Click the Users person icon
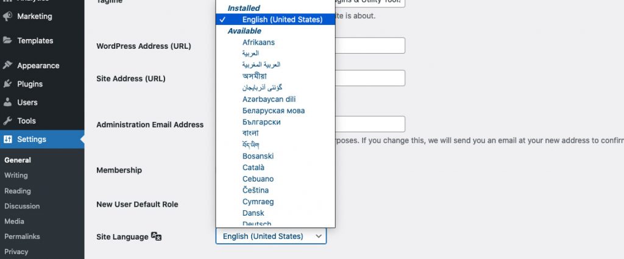The height and width of the screenshot is (259, 624). pos(7,102)
